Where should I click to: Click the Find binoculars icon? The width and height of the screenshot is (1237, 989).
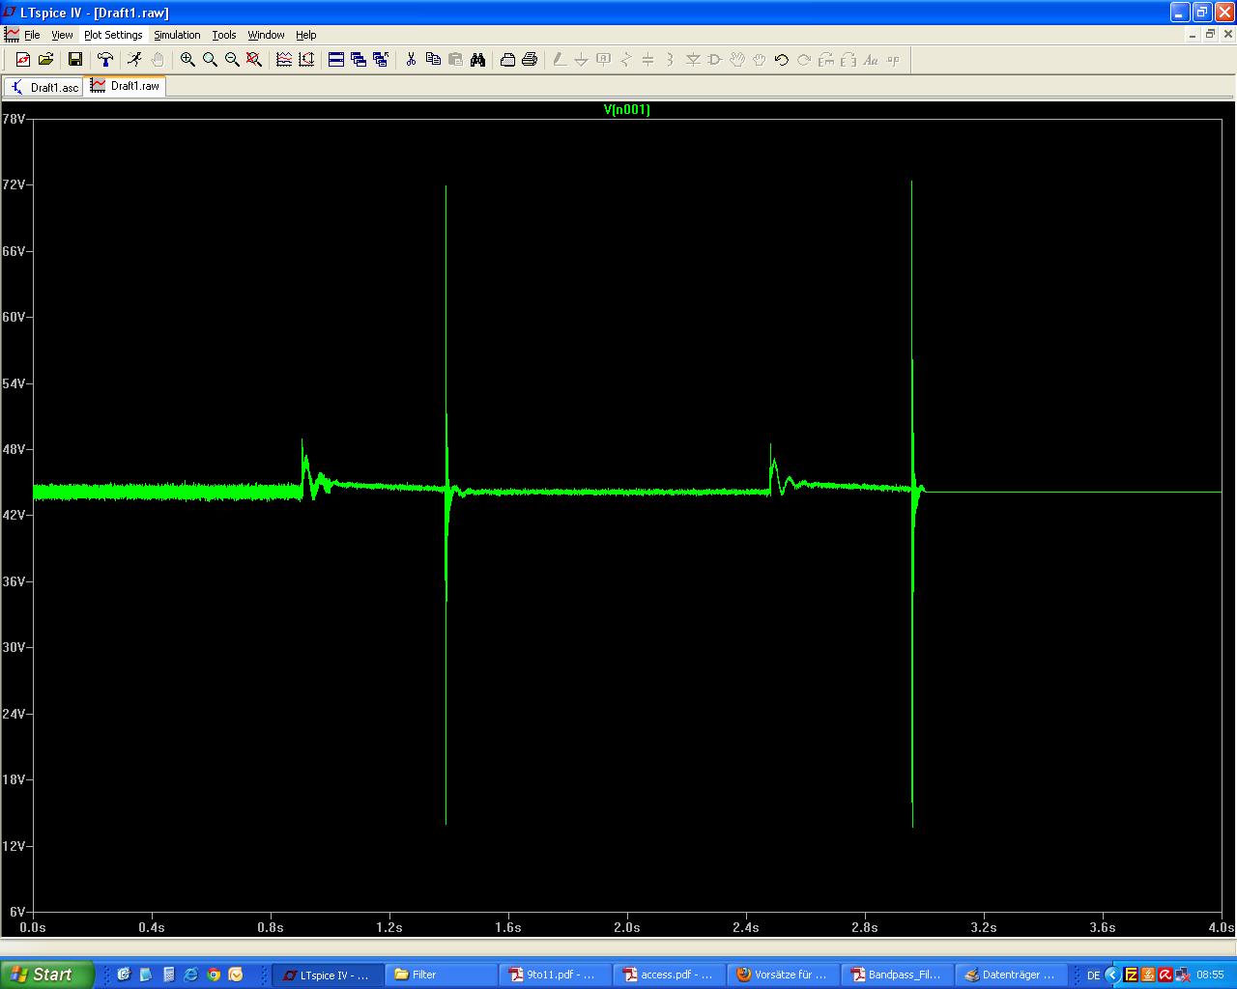coord(477,60)
